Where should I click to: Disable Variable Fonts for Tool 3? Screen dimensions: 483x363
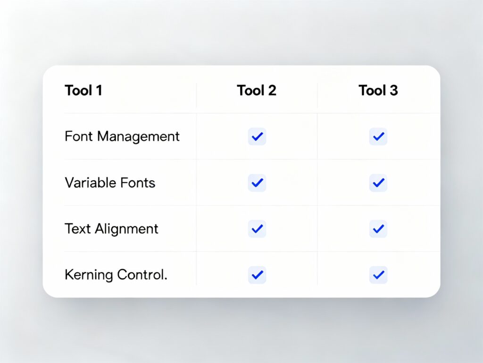coord(378,183)
